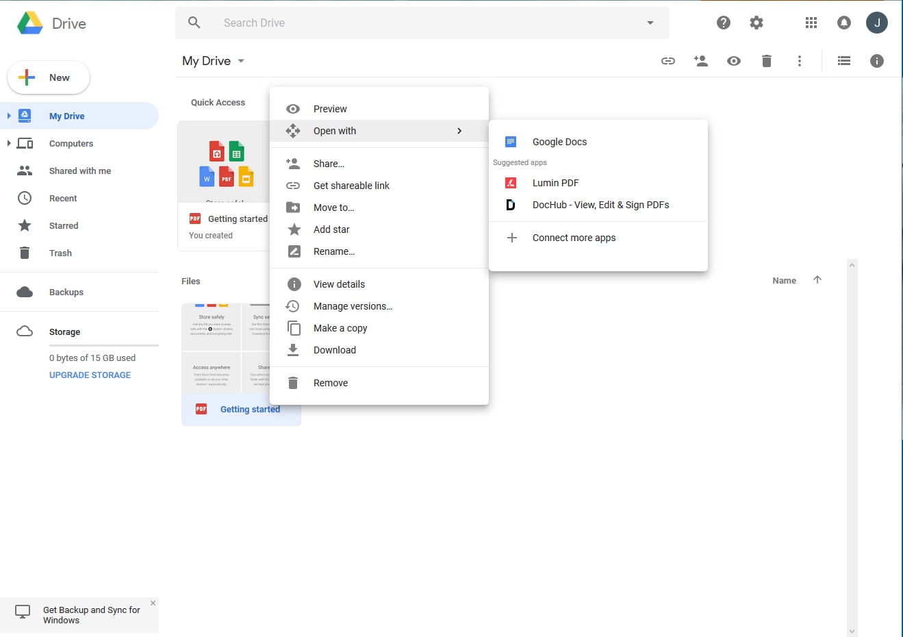
Task: Select the Preview eye icon in context menu
Action: pyautogui.click(x=293, y=108)
